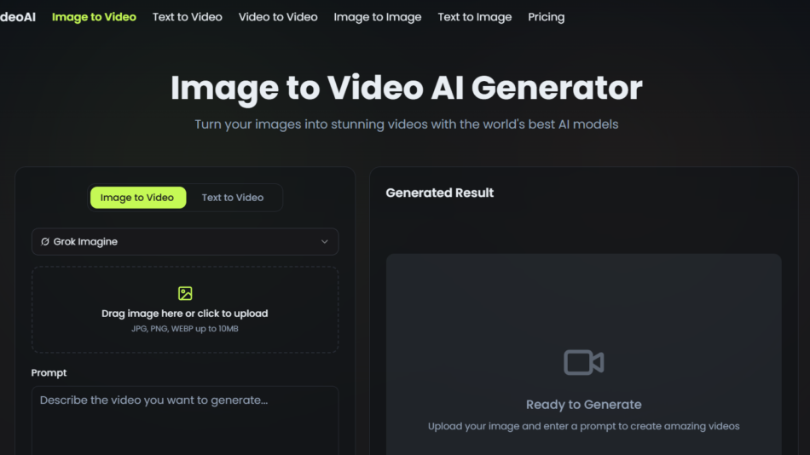
Task: Open the Text to Image page
Action: (x=475, y=17)
